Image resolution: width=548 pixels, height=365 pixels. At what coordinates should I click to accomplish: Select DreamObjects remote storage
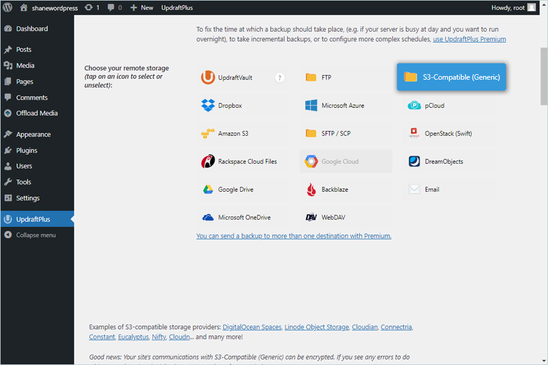coord(449,161)
